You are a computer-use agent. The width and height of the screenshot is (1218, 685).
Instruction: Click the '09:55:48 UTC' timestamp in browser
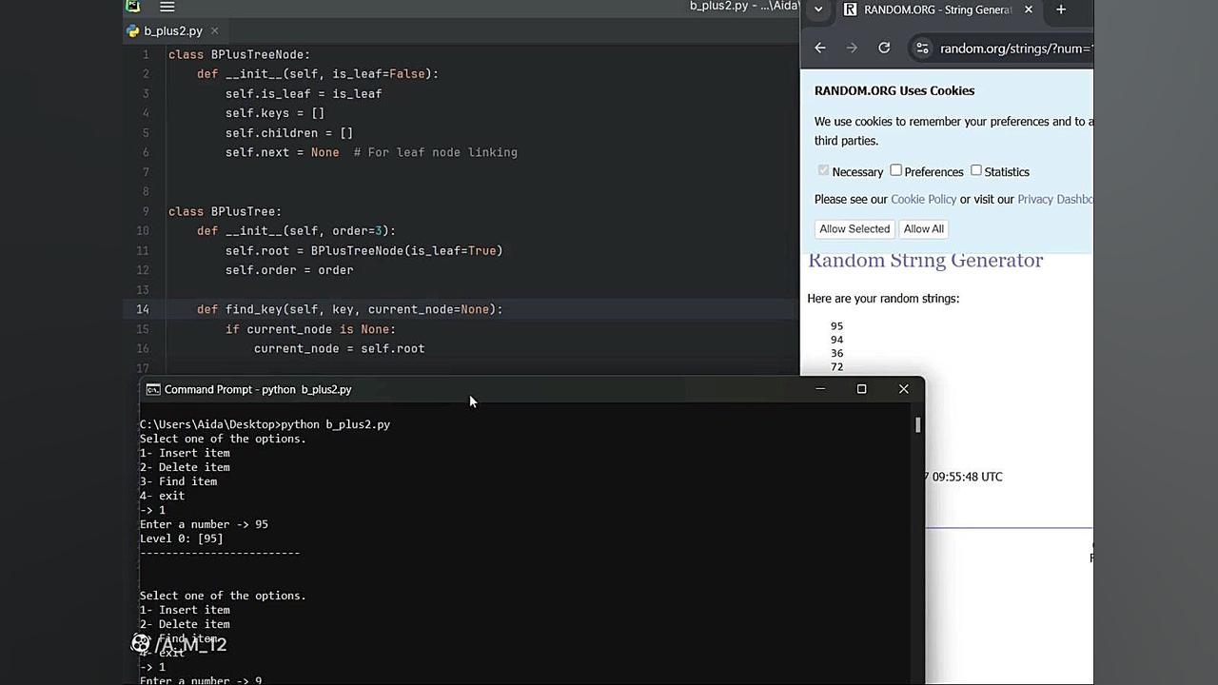pyautogui.click(x=967, y=477)
